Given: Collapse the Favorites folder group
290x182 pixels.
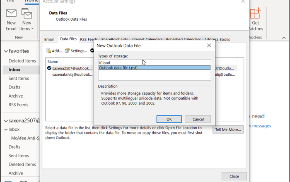Looking at the screenshot, I should (6, 51).
